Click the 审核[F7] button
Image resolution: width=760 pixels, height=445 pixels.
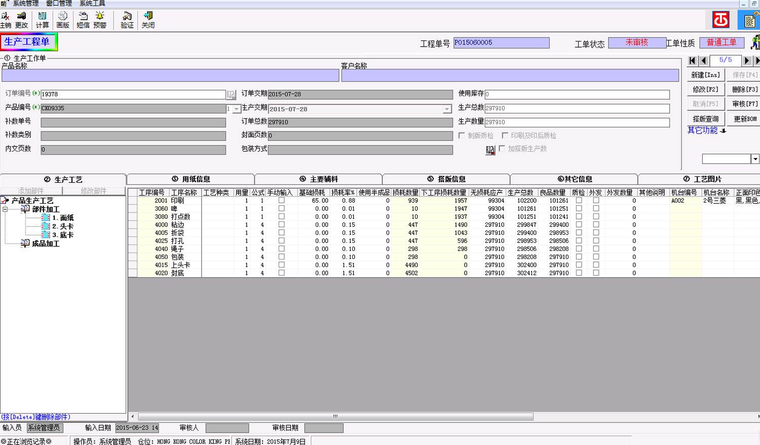pos(744,104)
